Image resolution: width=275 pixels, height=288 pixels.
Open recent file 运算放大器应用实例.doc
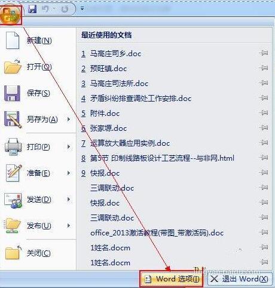[126, 143]
